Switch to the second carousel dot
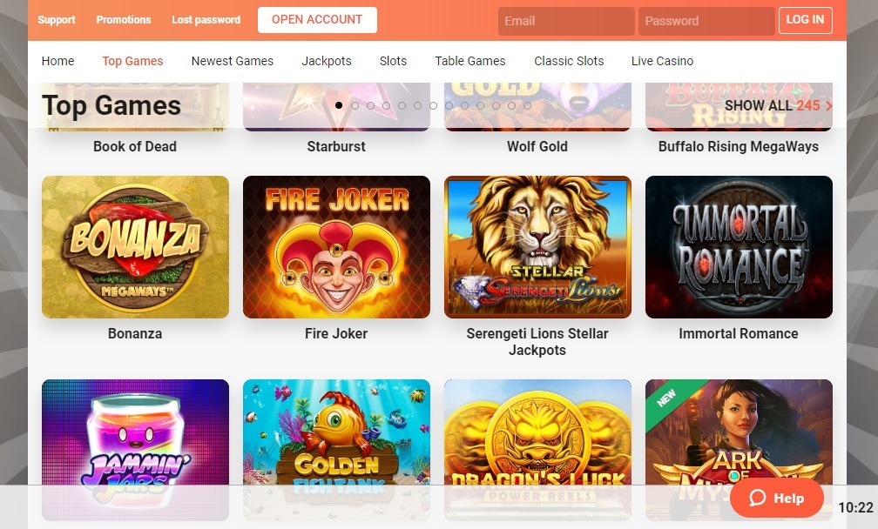 (355, 105)
